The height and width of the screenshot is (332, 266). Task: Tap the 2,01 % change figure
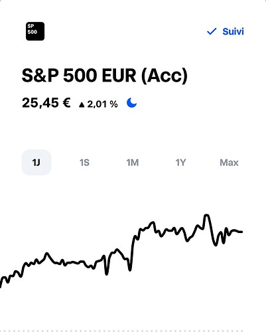point(102,104)
